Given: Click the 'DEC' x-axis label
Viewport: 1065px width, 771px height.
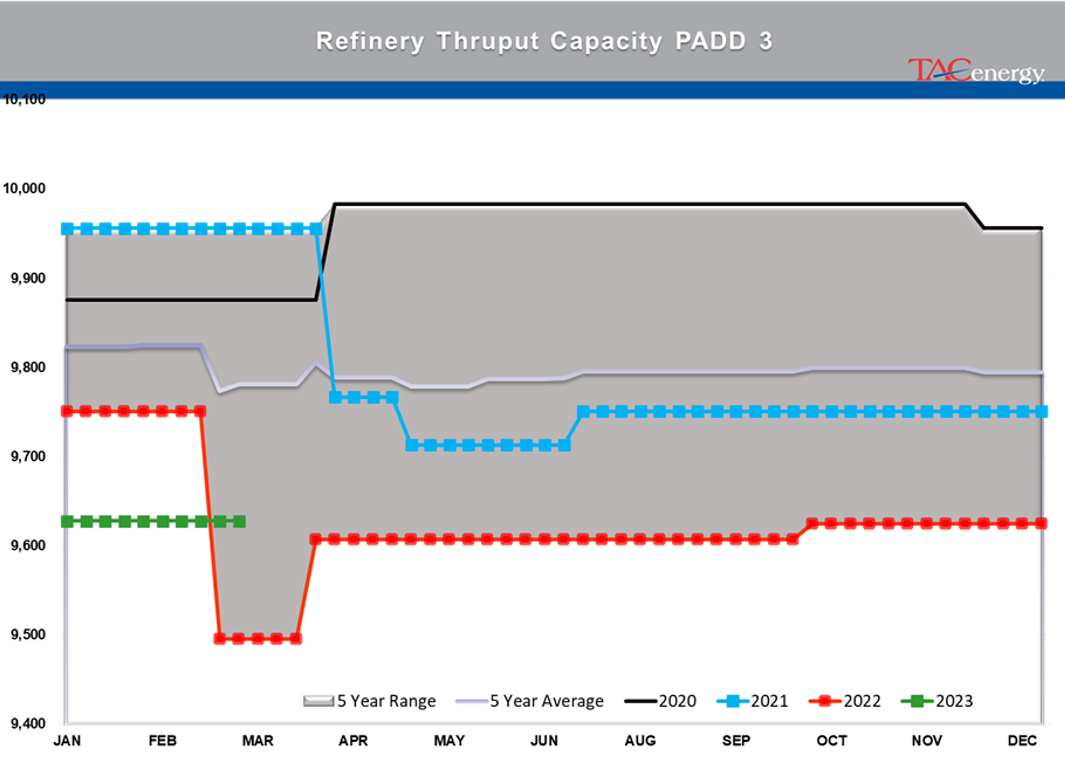Looking at the screenshot, I should click(x=1022, y=741).
